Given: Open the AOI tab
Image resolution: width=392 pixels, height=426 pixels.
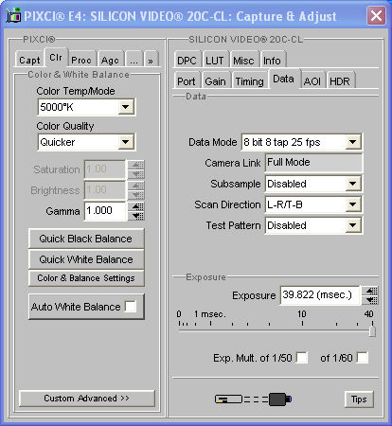Looking at the screenshot, I should click(312, 81).
